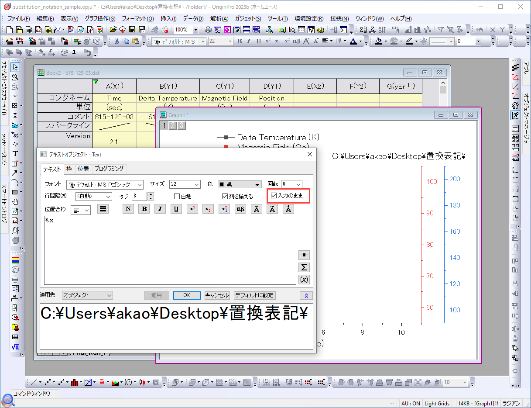Click the overbar A button
531x408 pixels.
click(256, 209)
